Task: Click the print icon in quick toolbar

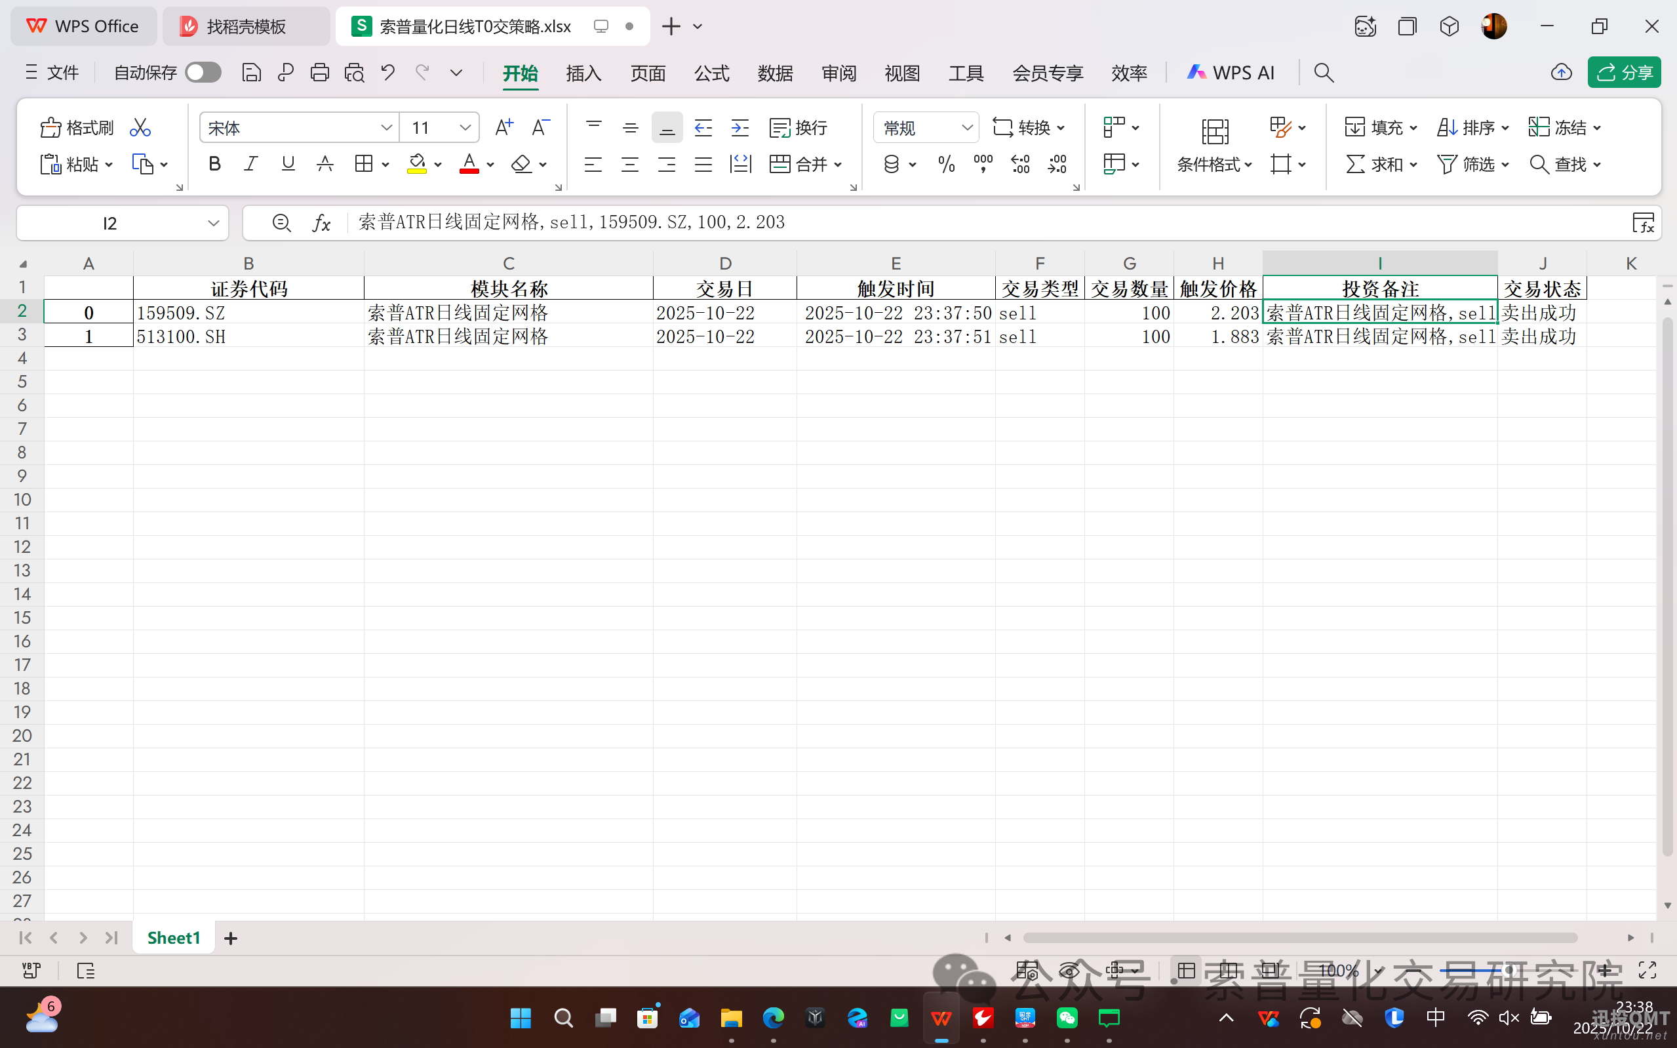Action: point(319,73)
